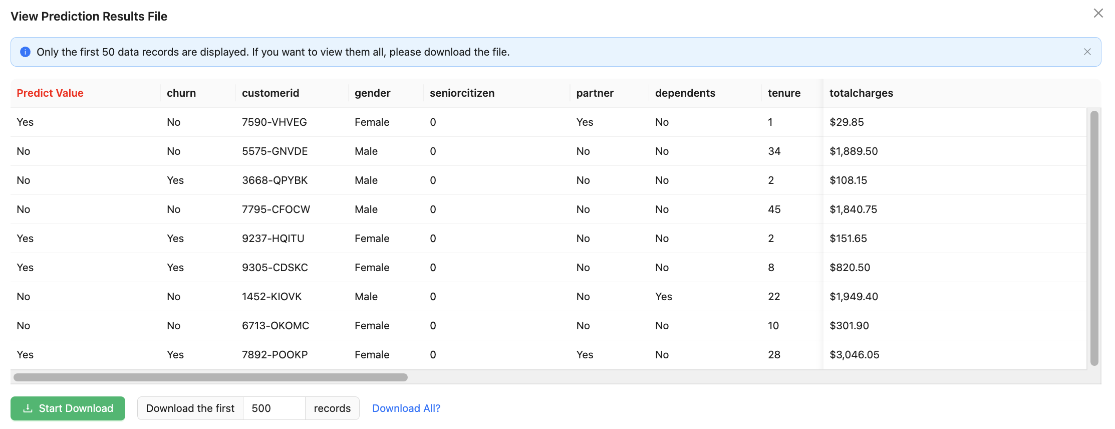1115x429 pixels.
Task: Click the Start Download button
Action: point(68,408)
